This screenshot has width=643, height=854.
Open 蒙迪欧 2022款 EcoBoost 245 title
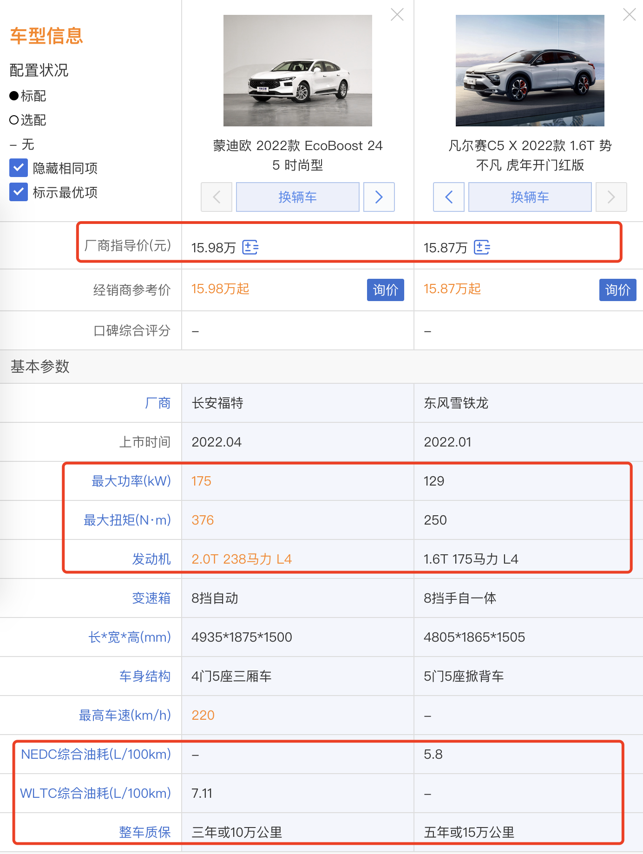pos(298,155)
